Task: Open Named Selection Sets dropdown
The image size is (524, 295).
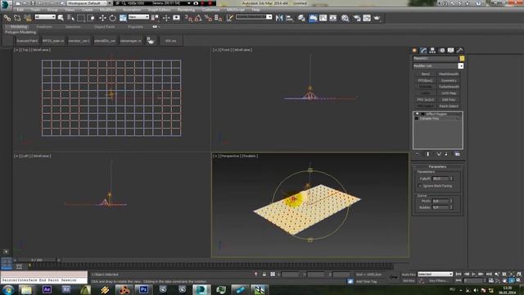Action: click(x=254, y=17)
